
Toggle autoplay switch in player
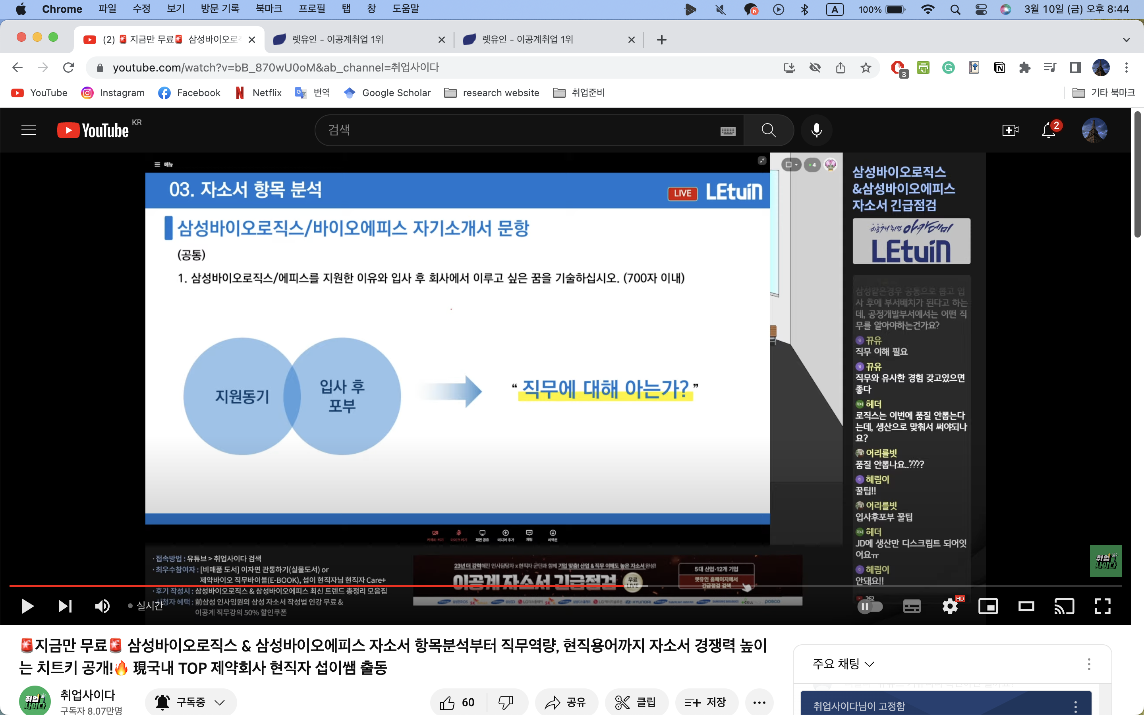[870, 606]
